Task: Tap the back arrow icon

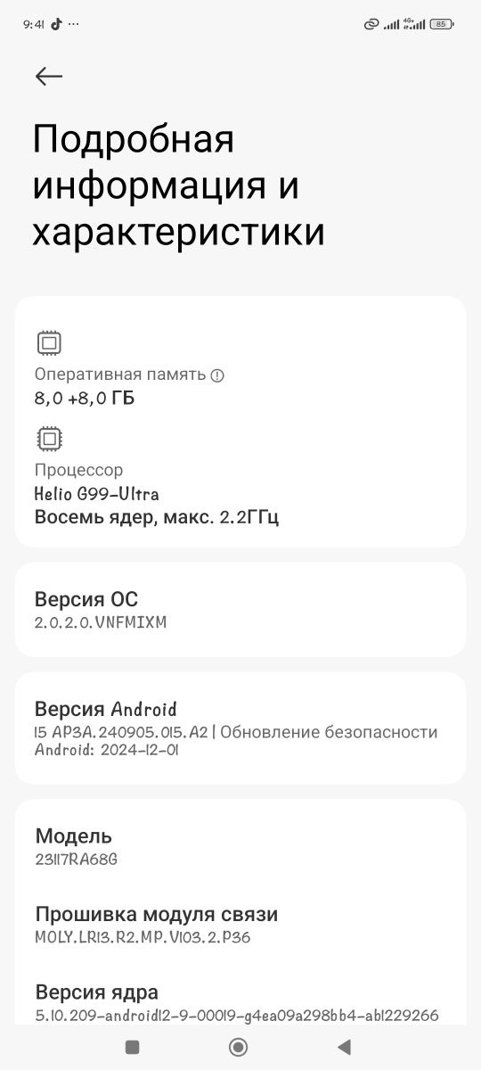Action: click(49, 77)
